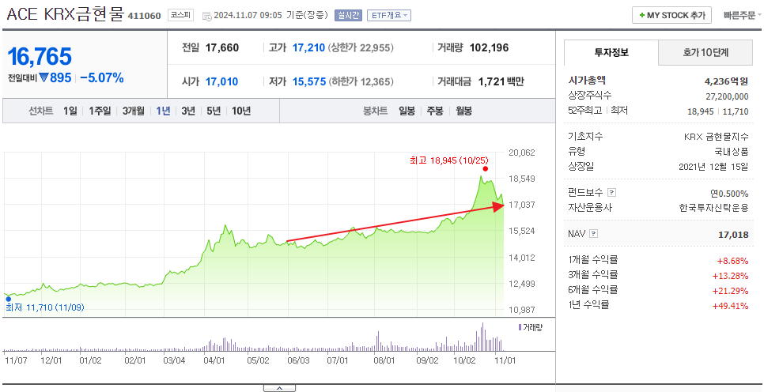Click the 코스피 market badge
The height and width of the screenshot is (392, 764).
pos(180,15)
